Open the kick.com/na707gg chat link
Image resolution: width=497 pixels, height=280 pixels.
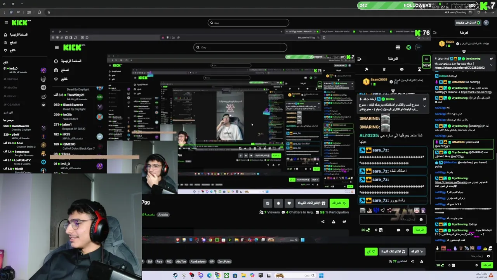click(476, 92)
